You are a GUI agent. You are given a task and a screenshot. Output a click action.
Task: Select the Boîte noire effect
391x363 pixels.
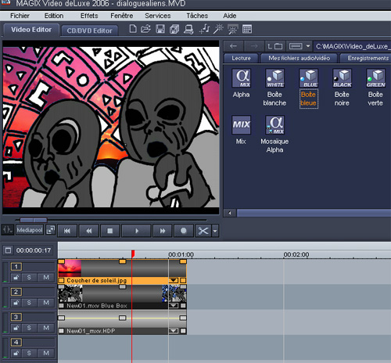(x=342, y=78)
